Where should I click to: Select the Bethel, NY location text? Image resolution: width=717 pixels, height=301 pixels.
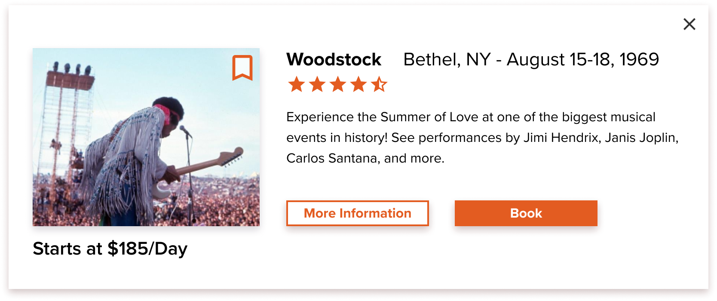447,60
